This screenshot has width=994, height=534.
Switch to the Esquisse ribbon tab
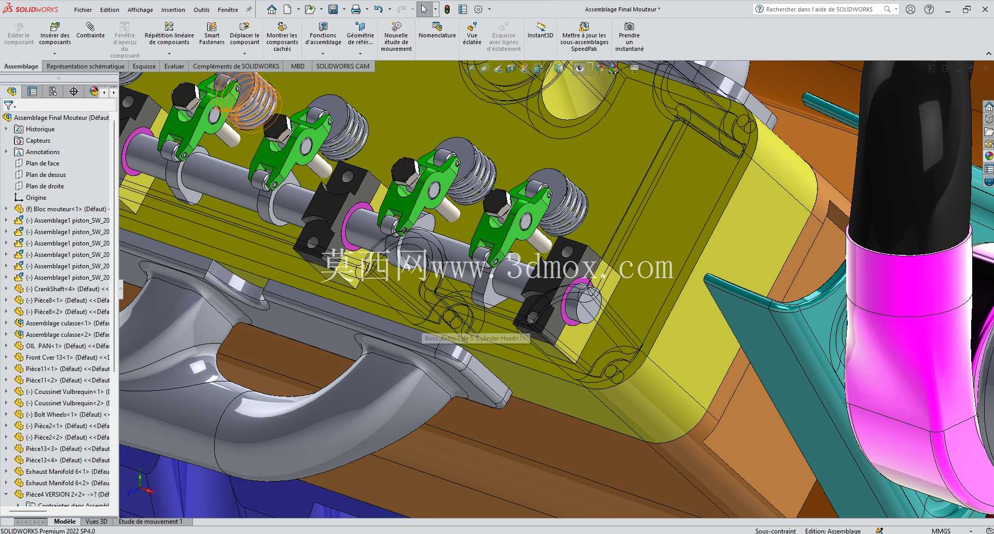144,66
